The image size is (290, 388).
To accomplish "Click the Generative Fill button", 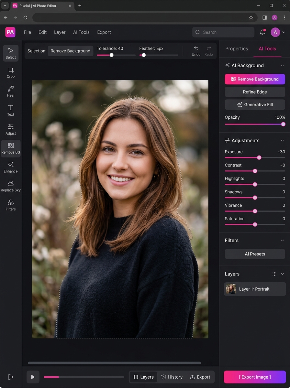I will [x=255, y=105].
